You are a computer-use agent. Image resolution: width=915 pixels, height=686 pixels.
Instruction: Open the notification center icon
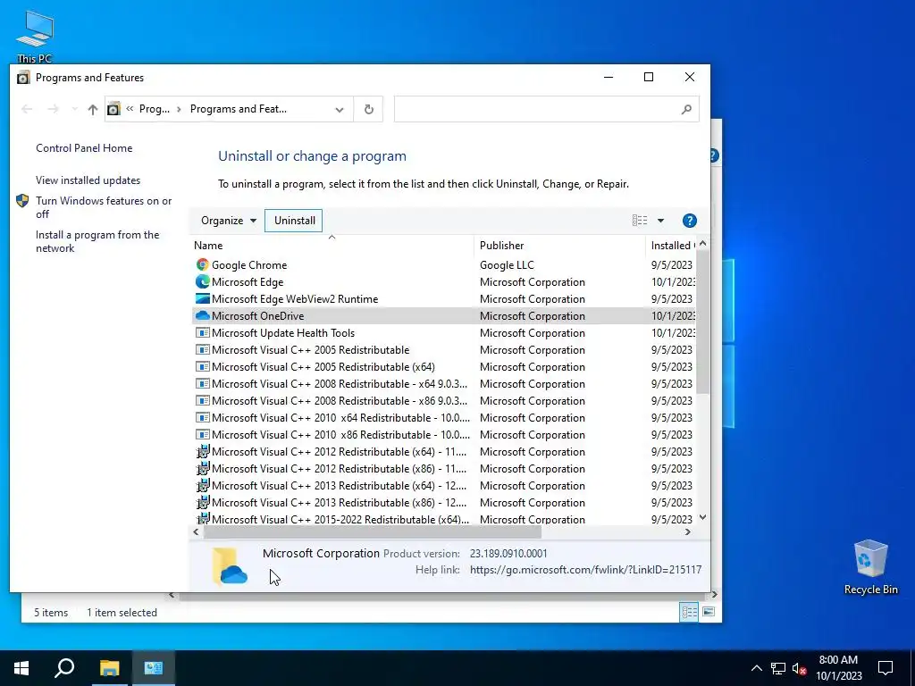[x=886, y=668]
